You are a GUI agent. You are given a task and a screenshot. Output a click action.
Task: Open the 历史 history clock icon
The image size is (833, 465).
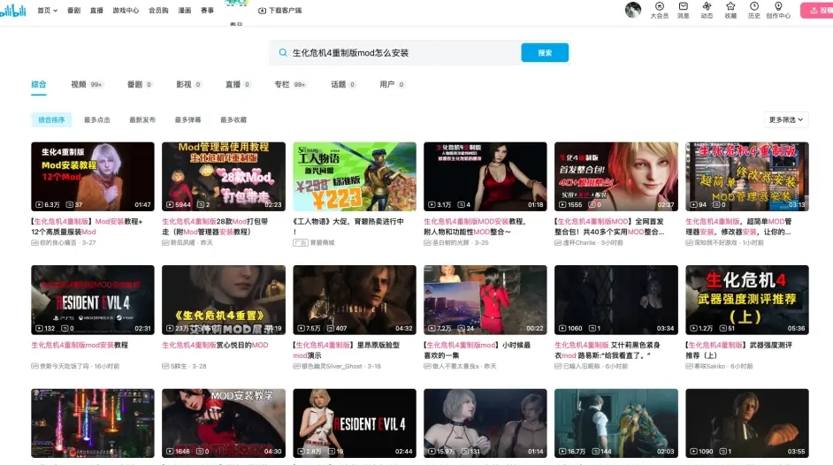pyautogui.click(x=753, y=10)
